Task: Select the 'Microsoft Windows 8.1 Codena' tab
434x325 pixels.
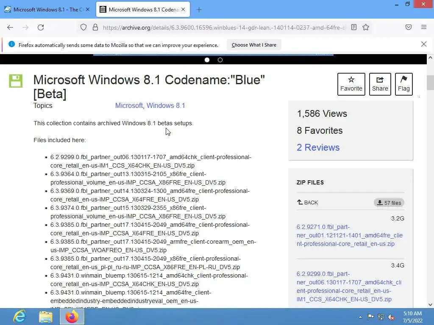Action: click(x=143, y=10)
